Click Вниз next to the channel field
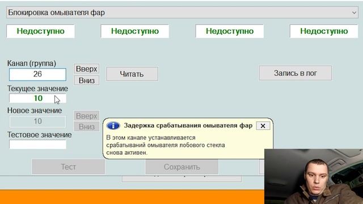The width and height of the screenshot is (363, 204). (87, 80)
